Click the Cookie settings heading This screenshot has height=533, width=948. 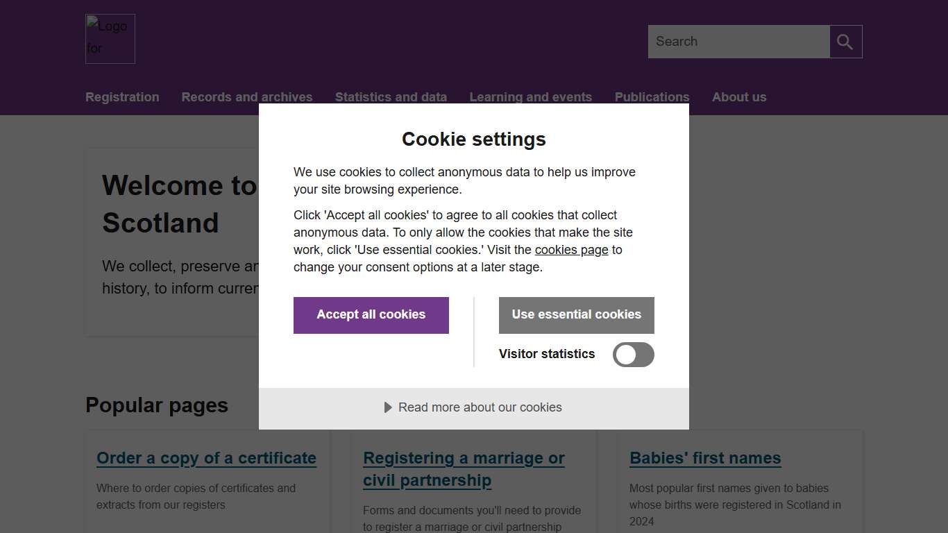474,139
